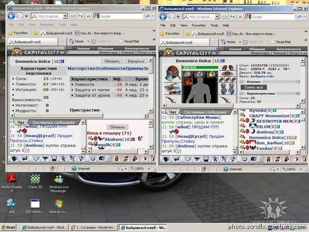309x232 pixels.
Task: Click the Вернуться button
Action: 136,61
